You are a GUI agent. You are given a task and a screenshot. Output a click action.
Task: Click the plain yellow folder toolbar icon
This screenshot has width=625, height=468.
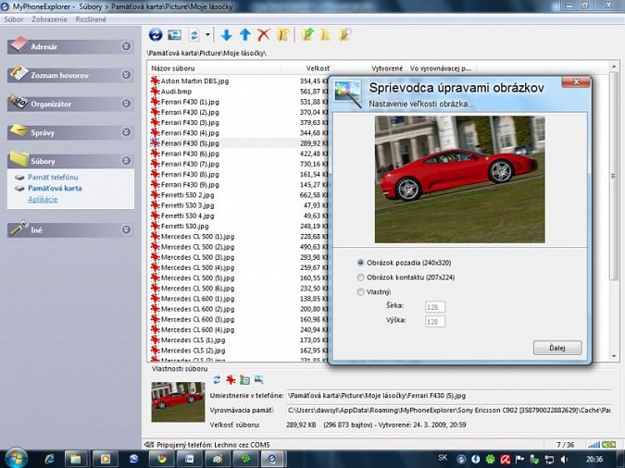coord(326,35)
